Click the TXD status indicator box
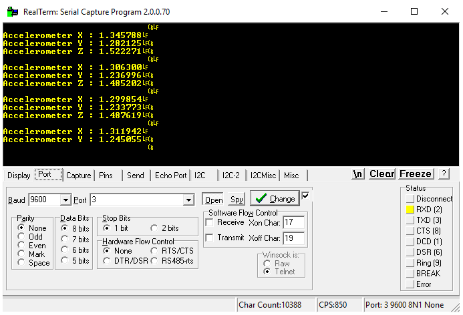 coord(410,220)
